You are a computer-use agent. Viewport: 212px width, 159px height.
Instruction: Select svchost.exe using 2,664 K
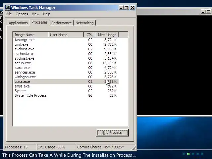(x=66, y=54)
